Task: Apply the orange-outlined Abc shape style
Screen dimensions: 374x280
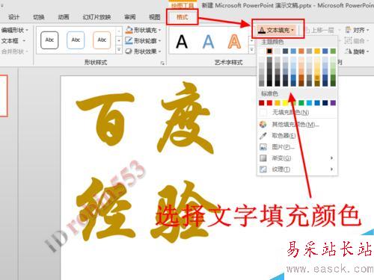Action: click(x=102, y=40)
